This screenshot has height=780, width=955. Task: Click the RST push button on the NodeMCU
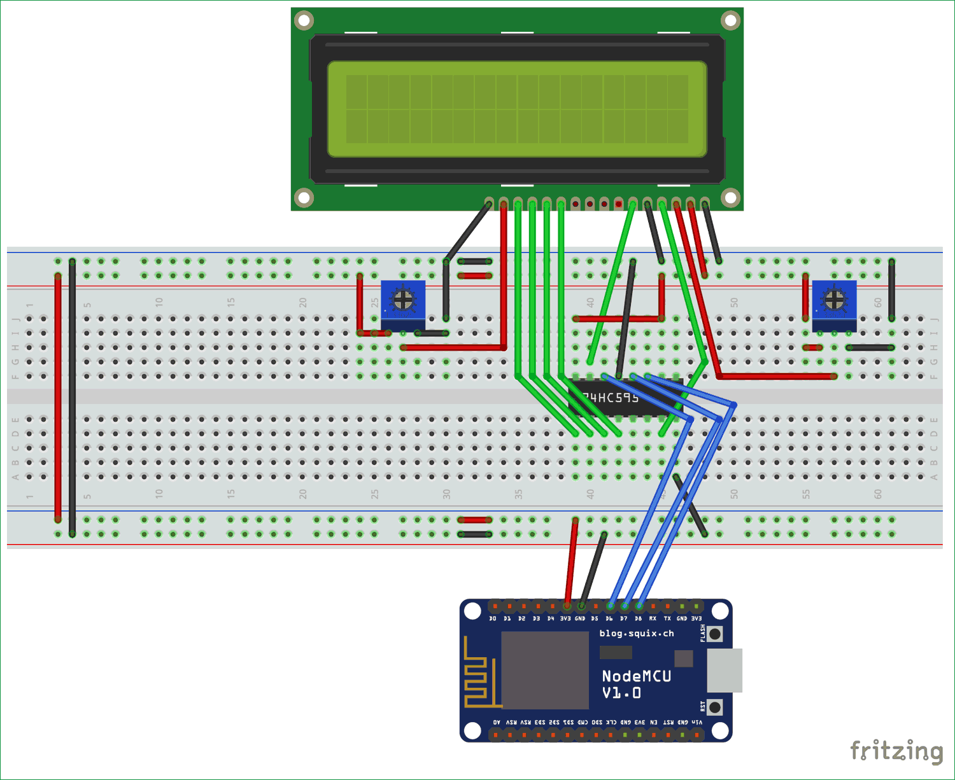coord(715,707)
